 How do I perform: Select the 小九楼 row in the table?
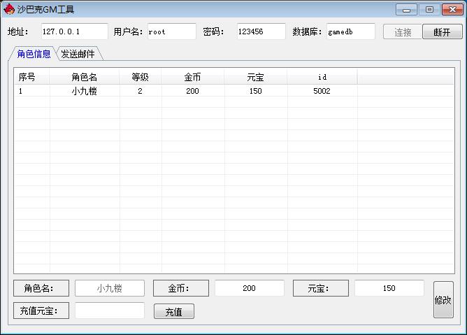(84, 91)
